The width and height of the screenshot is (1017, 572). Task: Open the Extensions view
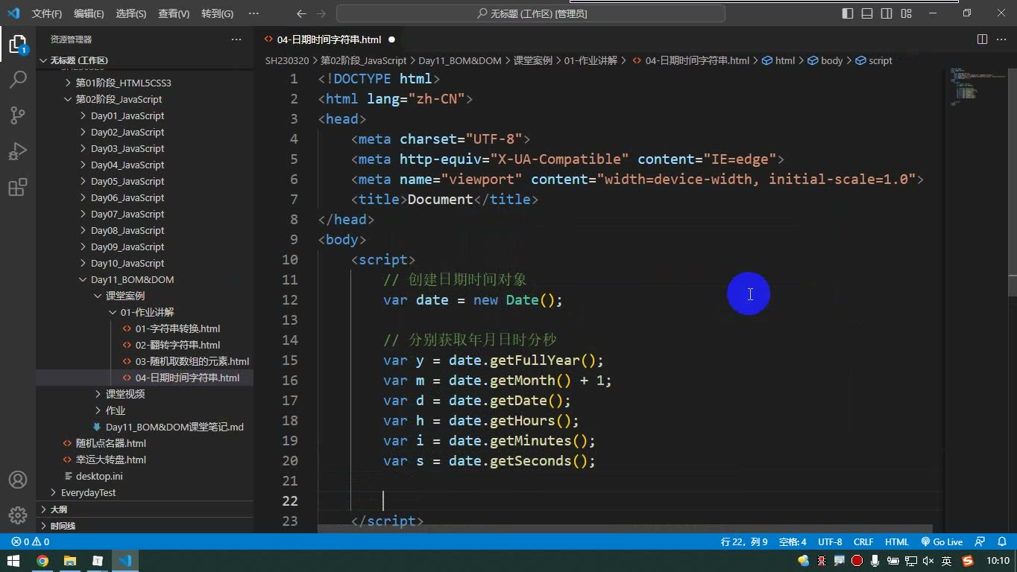tap(18, 187)
